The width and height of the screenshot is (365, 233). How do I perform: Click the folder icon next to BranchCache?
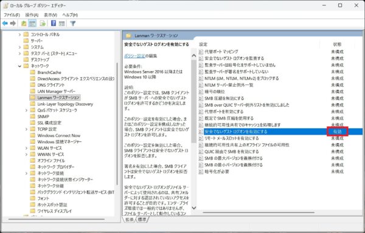33,72
